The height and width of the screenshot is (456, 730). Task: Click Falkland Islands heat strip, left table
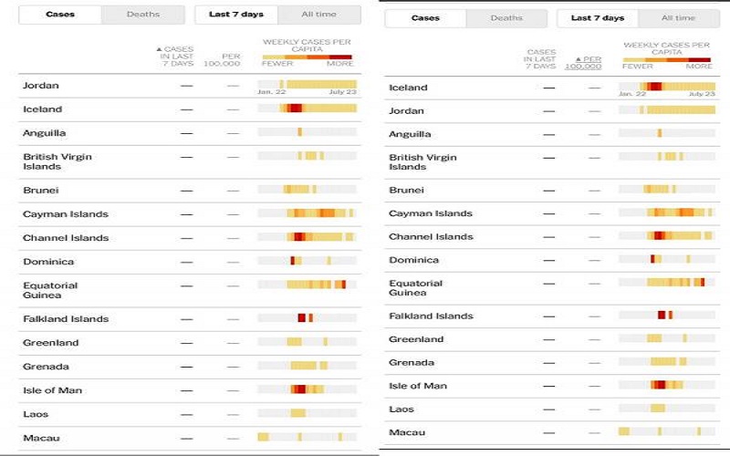(x=308, y=317)
